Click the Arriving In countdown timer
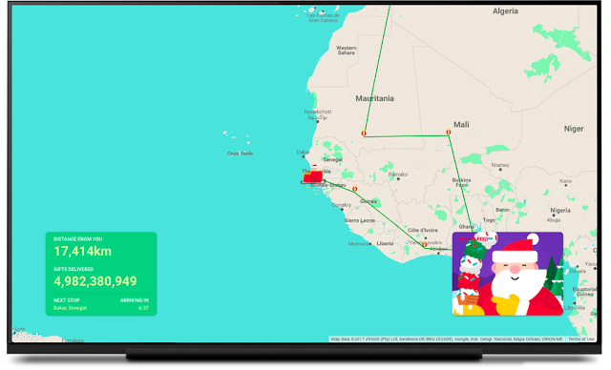Viewport: 611px width, 370px height. coord(143,308)
